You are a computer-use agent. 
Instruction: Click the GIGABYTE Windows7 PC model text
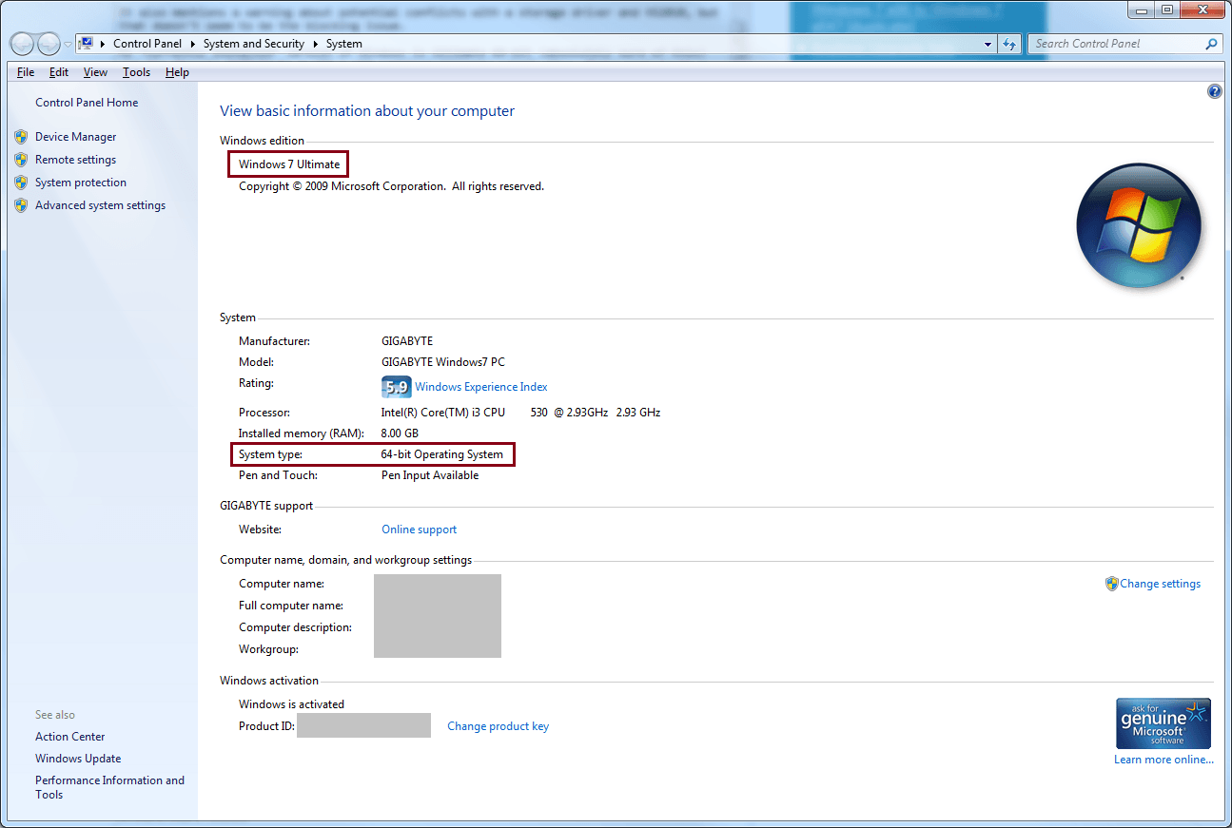point(443,362)
